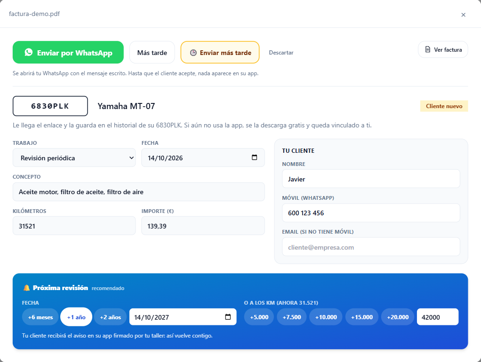Click the work Fecha field 14/10/2026
Viewport: 481px width, 362px height.
pyautogui.click(x=203, y=157)
